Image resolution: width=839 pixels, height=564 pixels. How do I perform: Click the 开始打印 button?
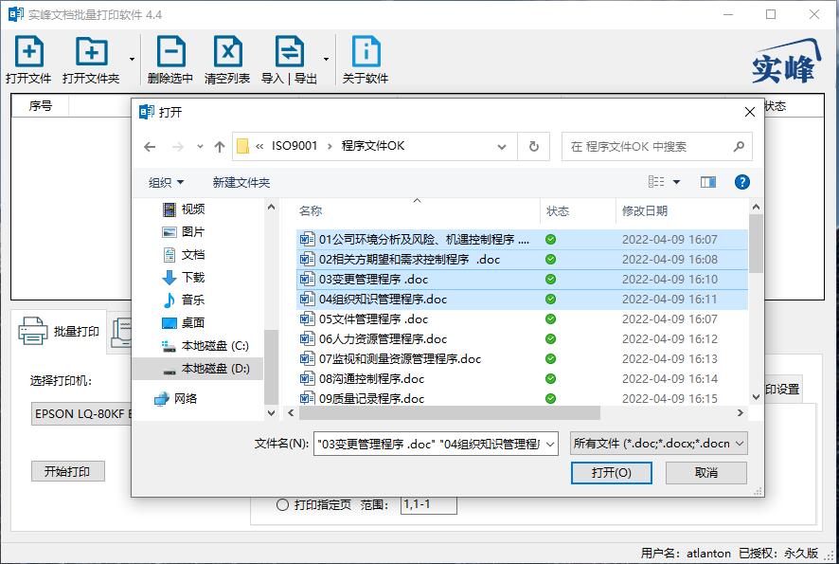pyautogui.click(x=67, y=471)
